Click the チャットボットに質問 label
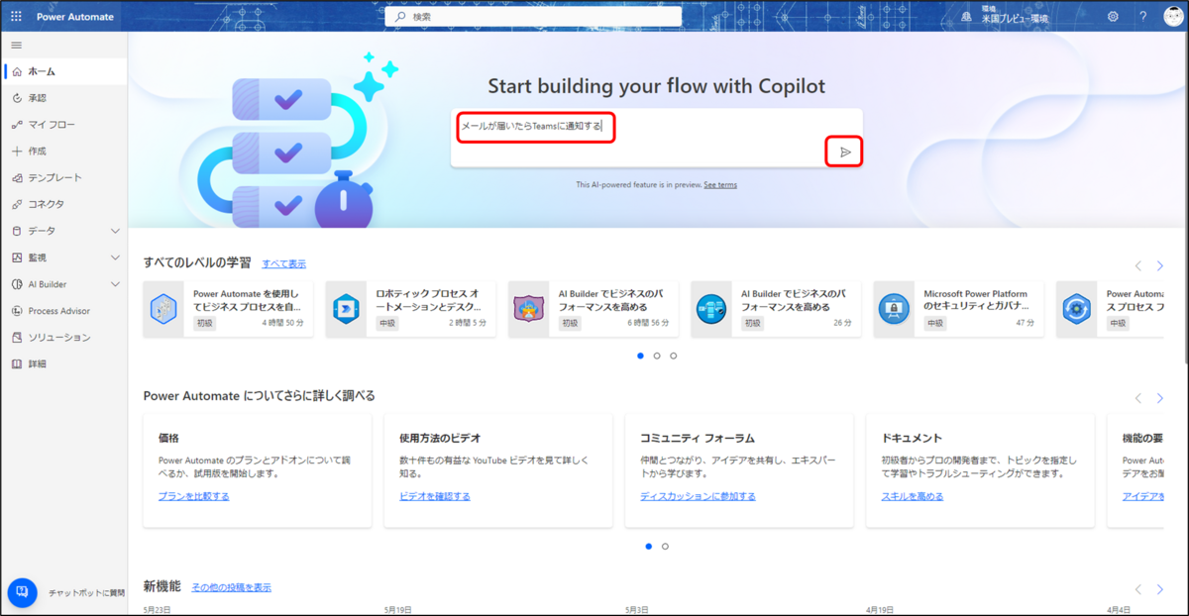 [87, 593]
